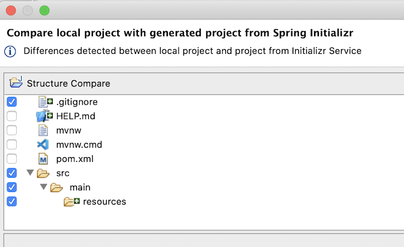Click the pom.xml Maven file icon
The width and height of the screenshot is (404, 247).
(43, 159)
